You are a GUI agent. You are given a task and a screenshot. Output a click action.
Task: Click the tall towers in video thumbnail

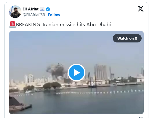[x=103, y=72]
